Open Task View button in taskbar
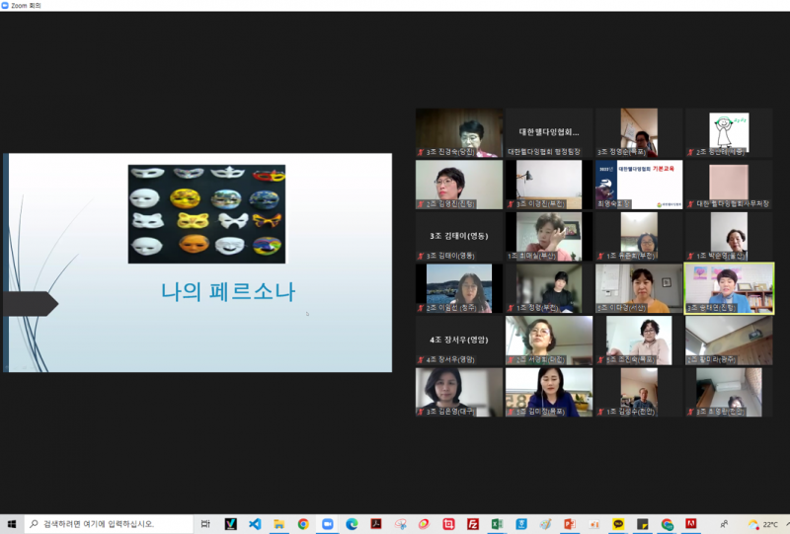 coord(205,524)
